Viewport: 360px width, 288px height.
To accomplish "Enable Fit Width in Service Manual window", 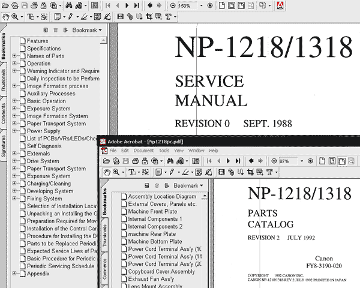I will 241,5.
